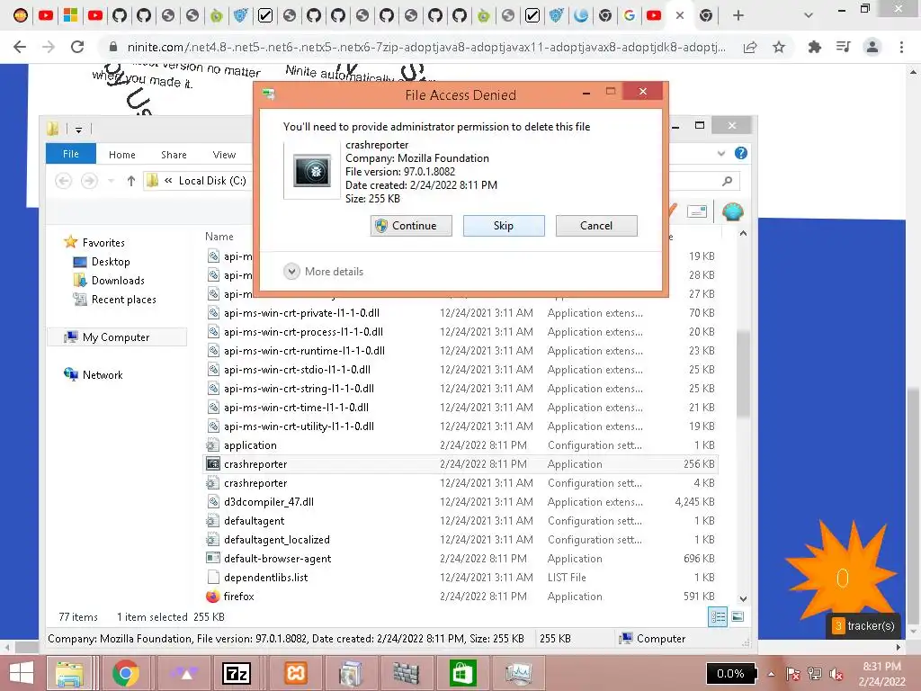
Task: Close the active Chrome tab
Action: coord(680,16)
